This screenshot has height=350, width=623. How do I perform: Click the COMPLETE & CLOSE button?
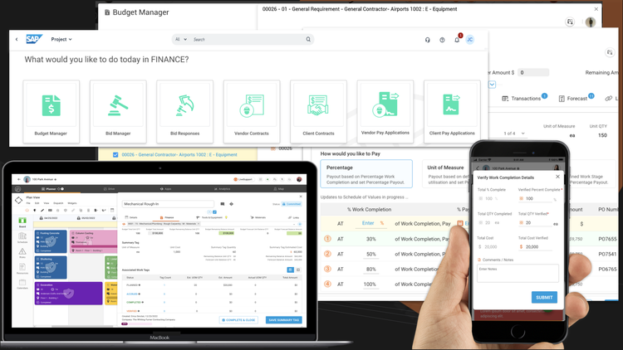point(238,320)
